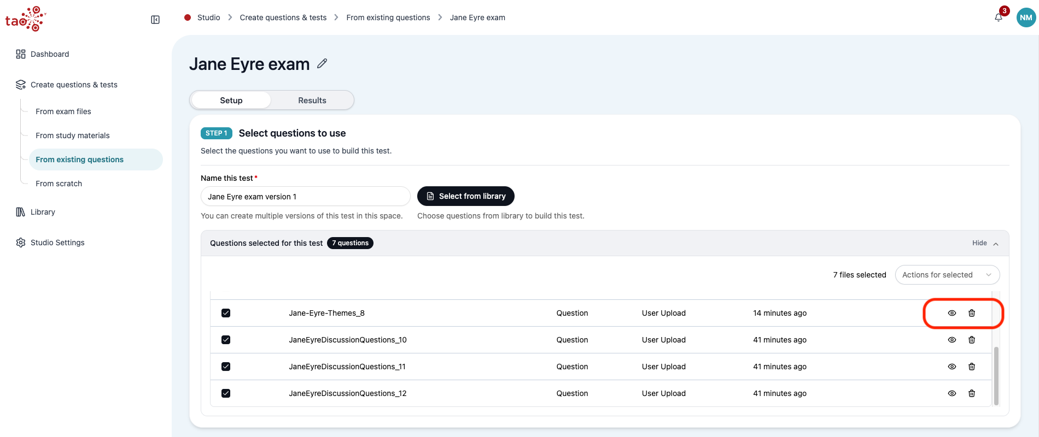Delete Jane-Eyre-Themes_8 with trash icon
Viewport: 1039px width, 437px height.
pos(972,313)
